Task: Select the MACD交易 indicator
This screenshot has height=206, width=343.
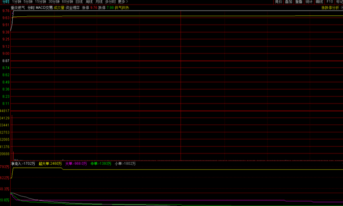Action: tap(44, 8)
